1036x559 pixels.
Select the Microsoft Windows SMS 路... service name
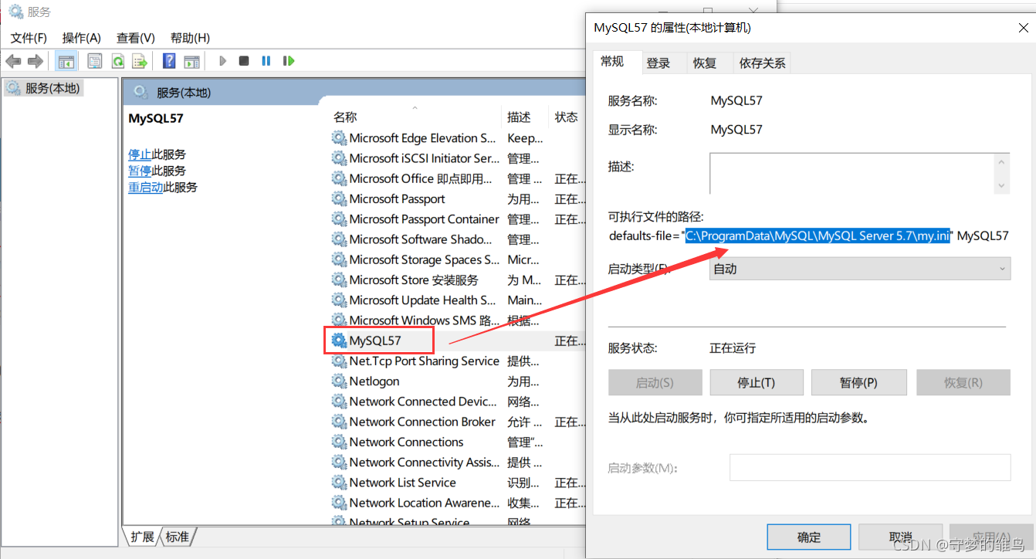425,320
